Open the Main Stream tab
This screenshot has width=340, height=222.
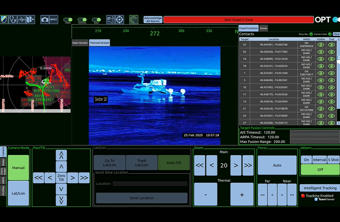[x=80, y=43]
